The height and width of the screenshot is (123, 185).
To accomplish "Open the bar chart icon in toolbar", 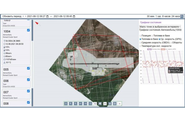I will click(119, 104).
